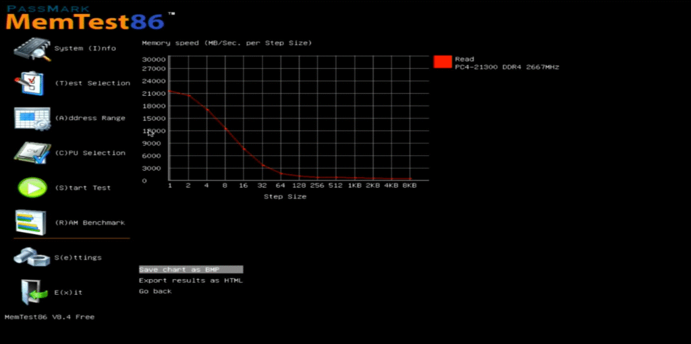
Task: Click the "(S)tart Test" text label
Action: (x=82, y=188)
